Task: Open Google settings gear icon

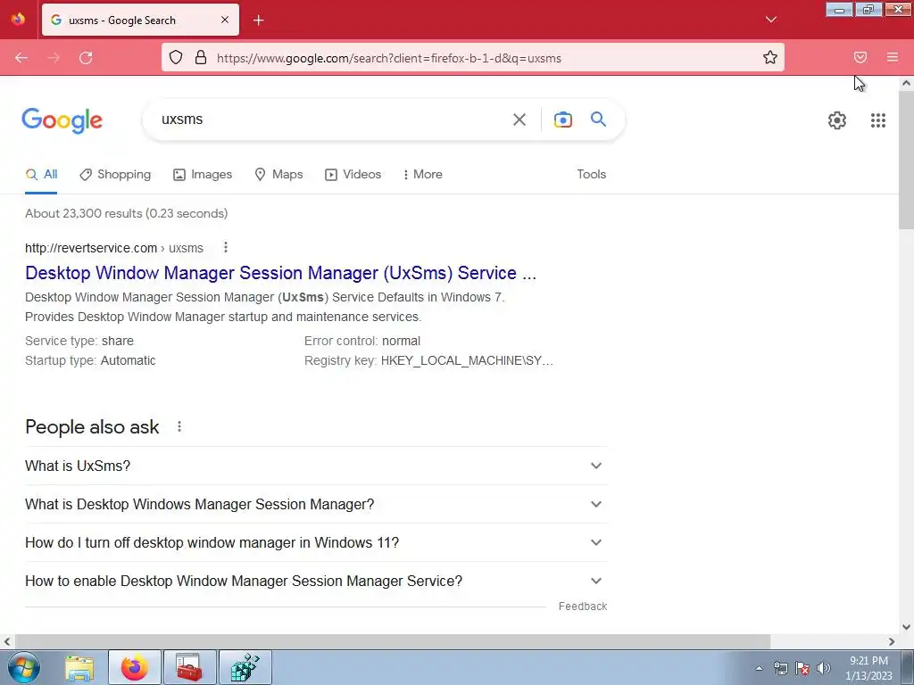Action: [837, 120]
